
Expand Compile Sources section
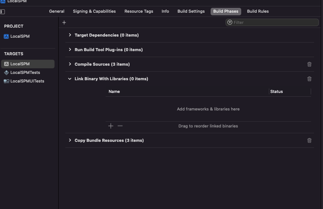click(70, 64)
